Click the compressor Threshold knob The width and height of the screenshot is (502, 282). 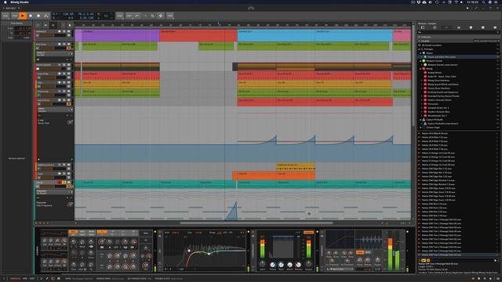click(273, 265)
